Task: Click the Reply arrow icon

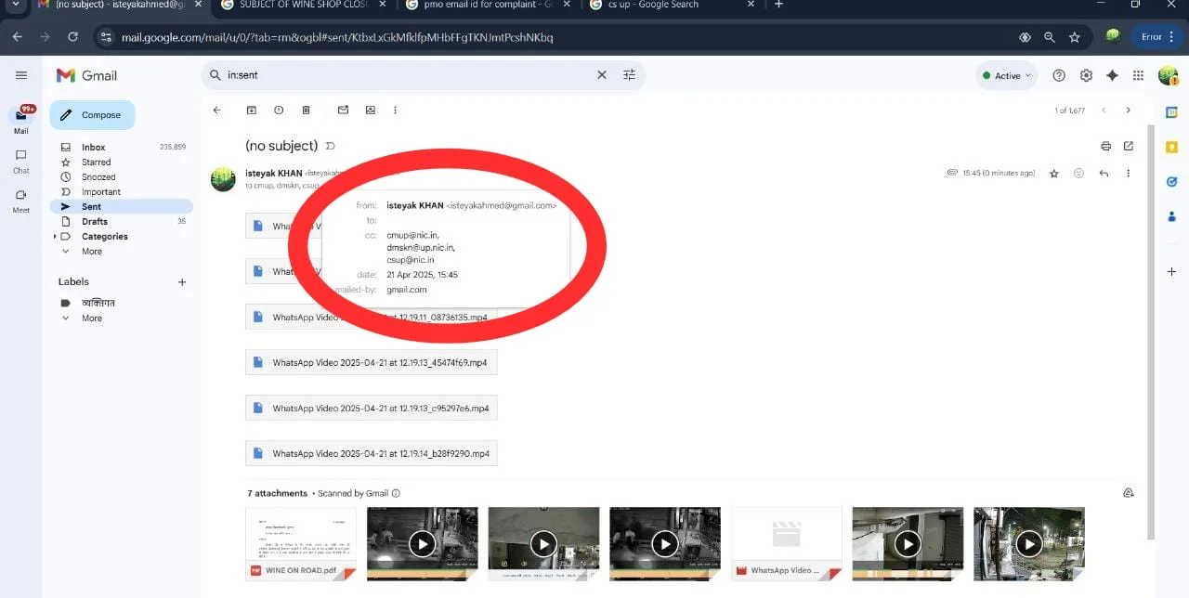Action: (1104, 174)
